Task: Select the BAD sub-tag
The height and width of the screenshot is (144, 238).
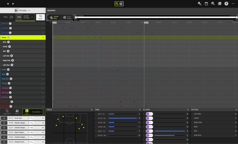Action: tap(23, 42)
